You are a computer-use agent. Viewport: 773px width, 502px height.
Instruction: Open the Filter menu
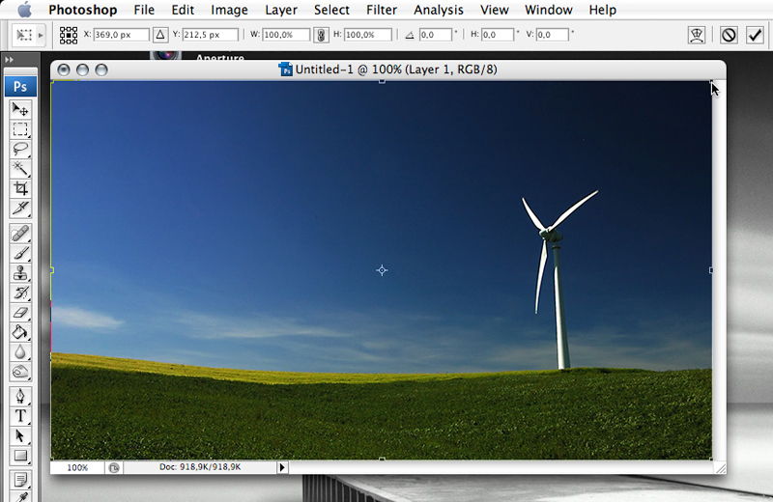tap(382, 10)
